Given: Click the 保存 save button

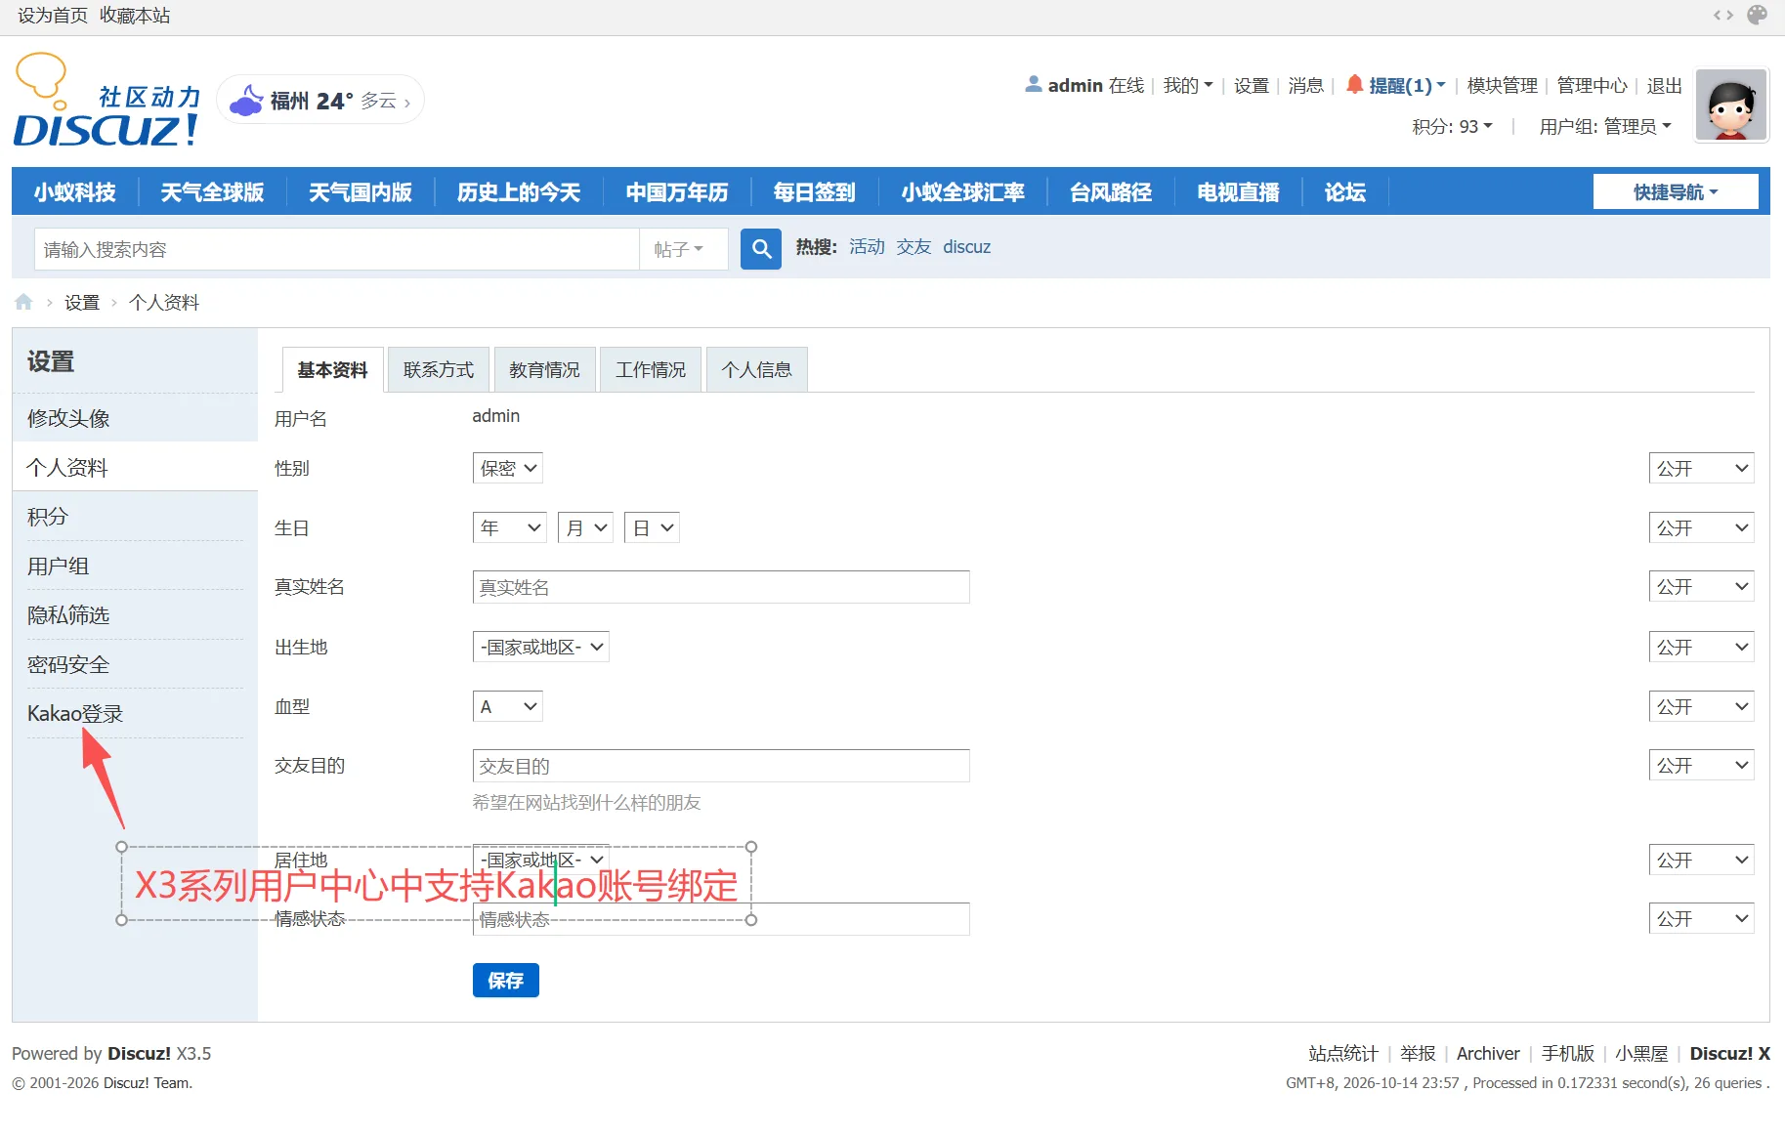Looking at the screenshot, I should click(x=505, y=980).
